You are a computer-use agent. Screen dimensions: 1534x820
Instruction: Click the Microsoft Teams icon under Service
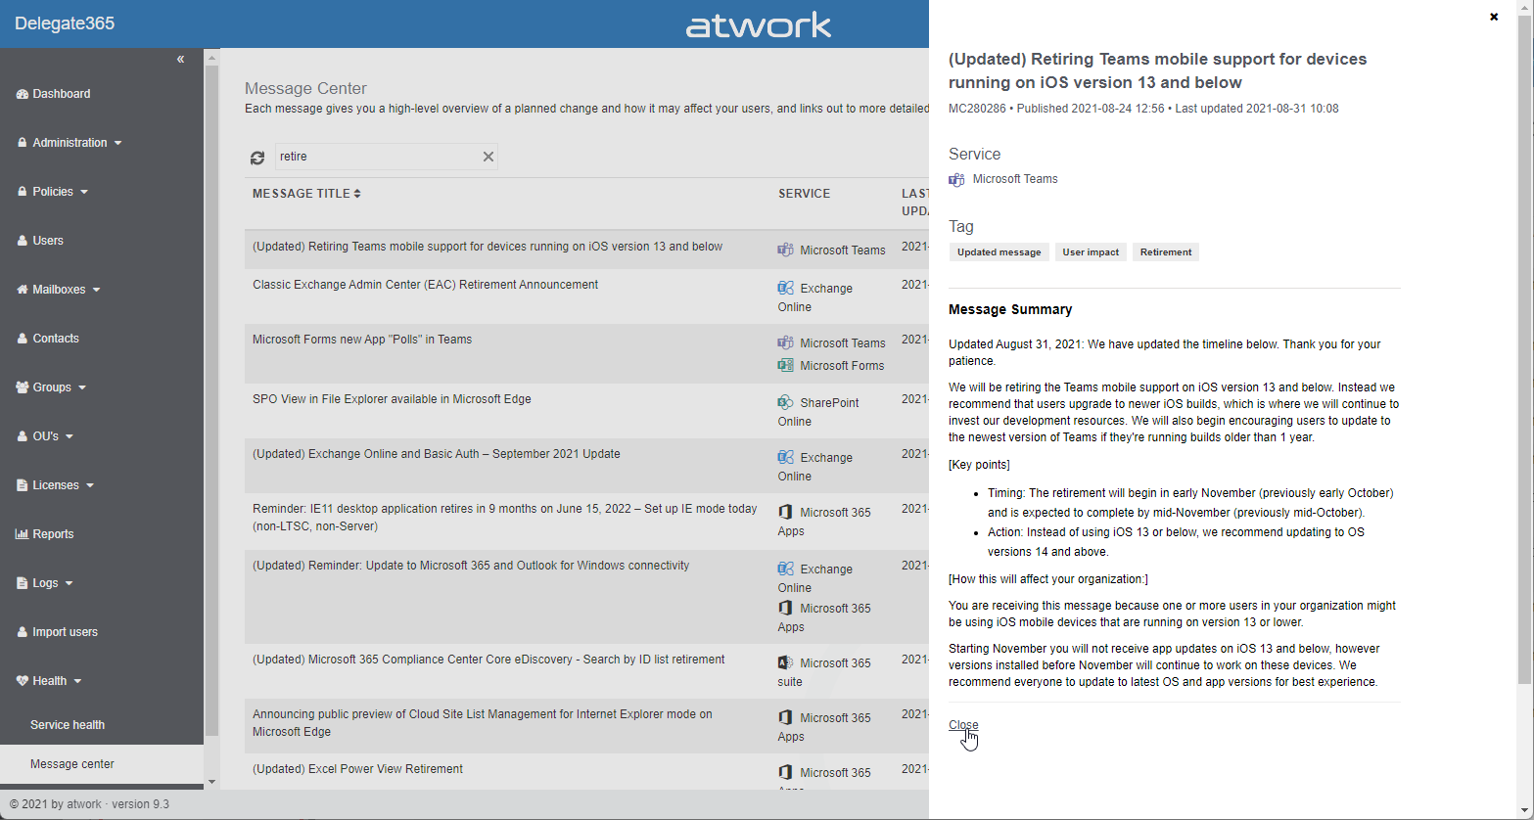point(956,180)
